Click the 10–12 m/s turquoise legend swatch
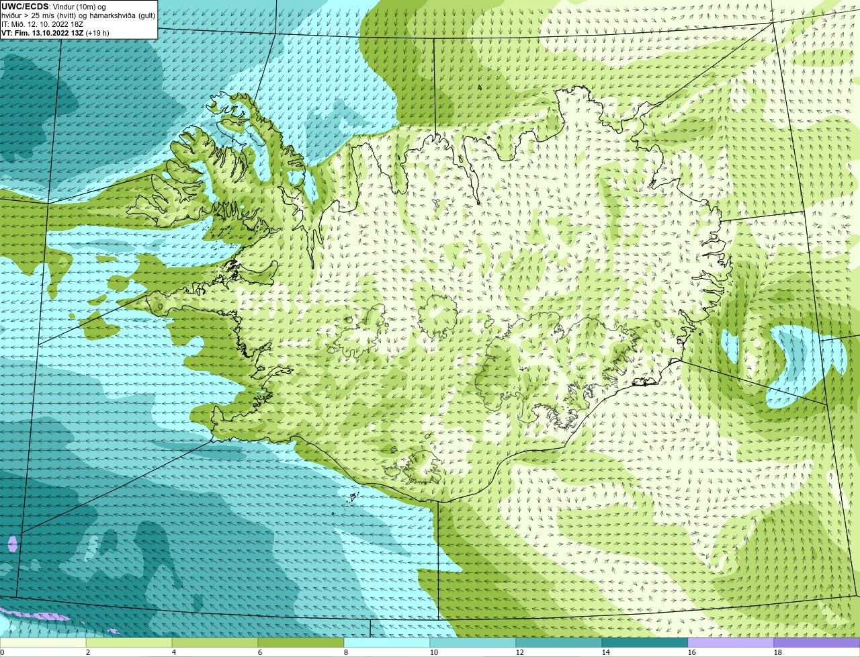This screenshot has height=657, width=860. (473, 643)
